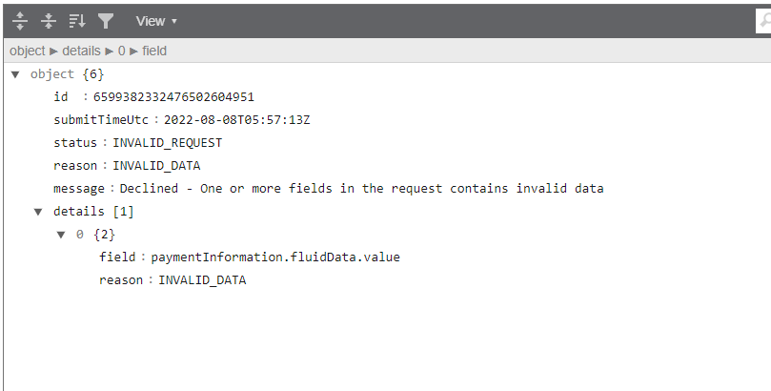The image size is (771, 391).
Task: Collapse the 0 {2} item node
Action: 61,235
